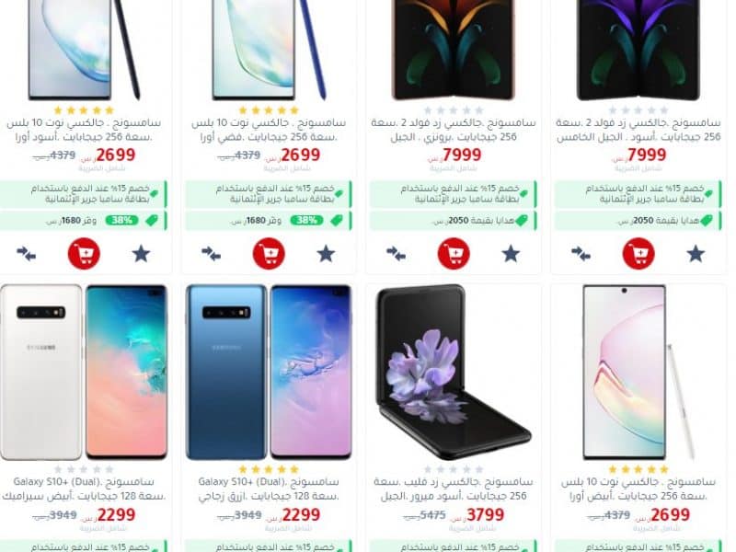Favorite bronze Z Fold 2 with star icon
The width and height of the screenshot is (736, 552).
pos(511,254)
